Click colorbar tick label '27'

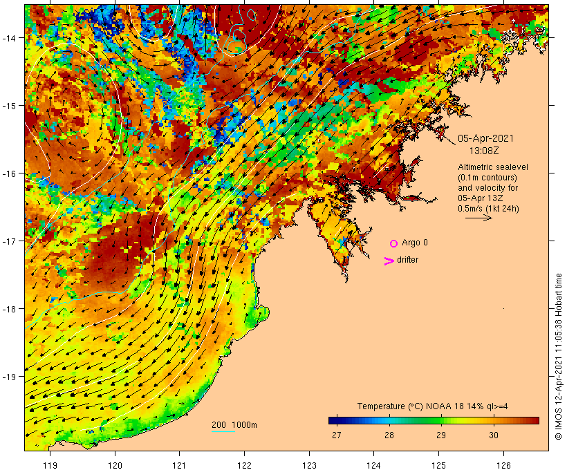coord(336,435)
